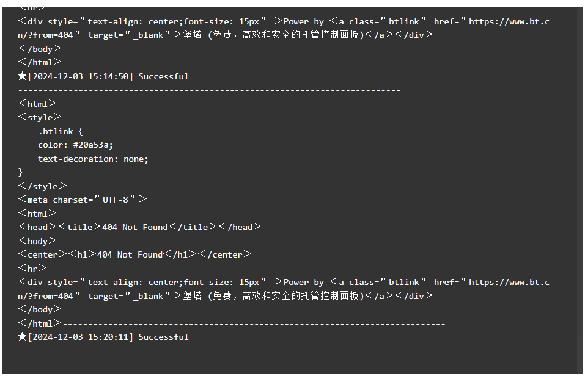Viewport: 585px width, 379px height.
Task: Click the timestamp [2024-12-03 15:14:50]
Action: (80, 76)
